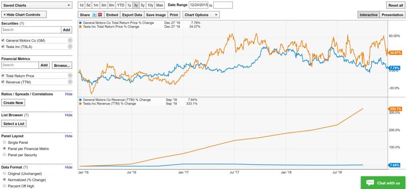
Task: Set range to 5y
Action: [x=143, y=5]
